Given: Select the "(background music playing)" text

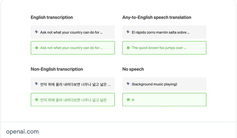Looking at the screenshot, I should coord(154,84).
